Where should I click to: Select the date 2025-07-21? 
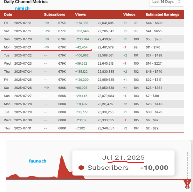[x=23, y=47]
